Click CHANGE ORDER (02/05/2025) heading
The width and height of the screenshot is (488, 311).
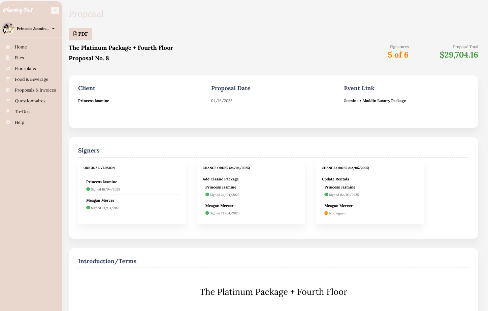click(345, 168)
